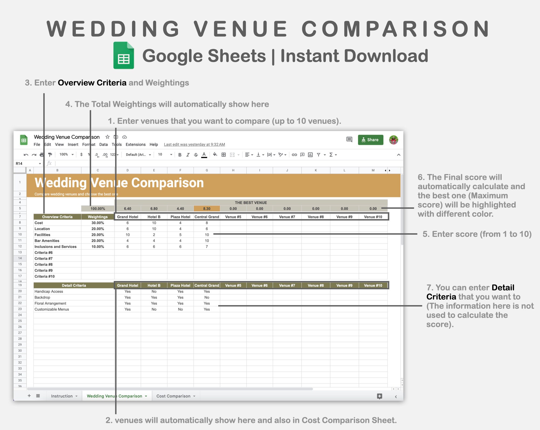Click the Print icon in the toolbar
Viewport: 540px width, 430px height.
tap(41, 155)
